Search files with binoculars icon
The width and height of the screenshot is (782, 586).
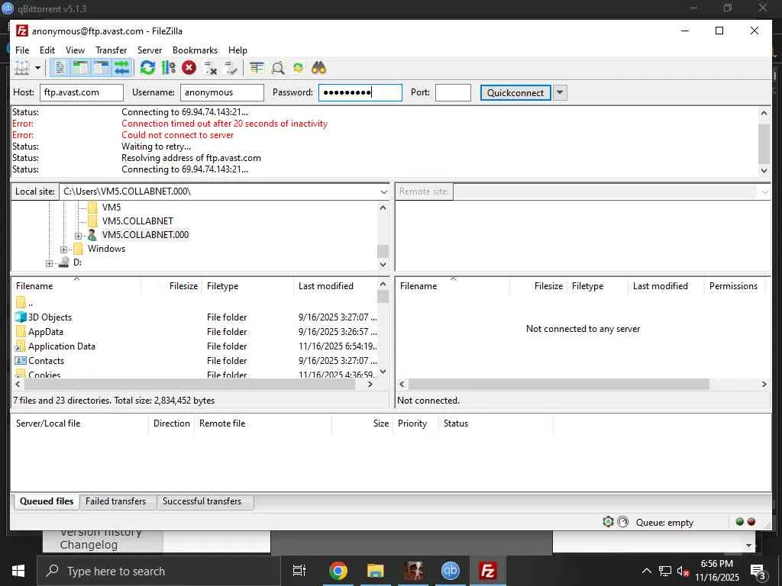[318, 68]
